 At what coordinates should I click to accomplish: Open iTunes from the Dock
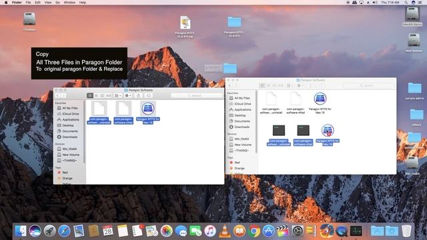tap(210, 231)
